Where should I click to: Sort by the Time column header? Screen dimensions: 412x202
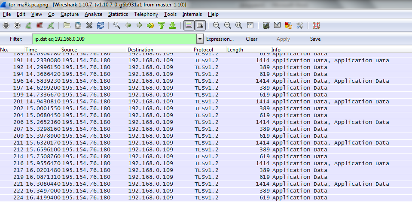[43, 50]
